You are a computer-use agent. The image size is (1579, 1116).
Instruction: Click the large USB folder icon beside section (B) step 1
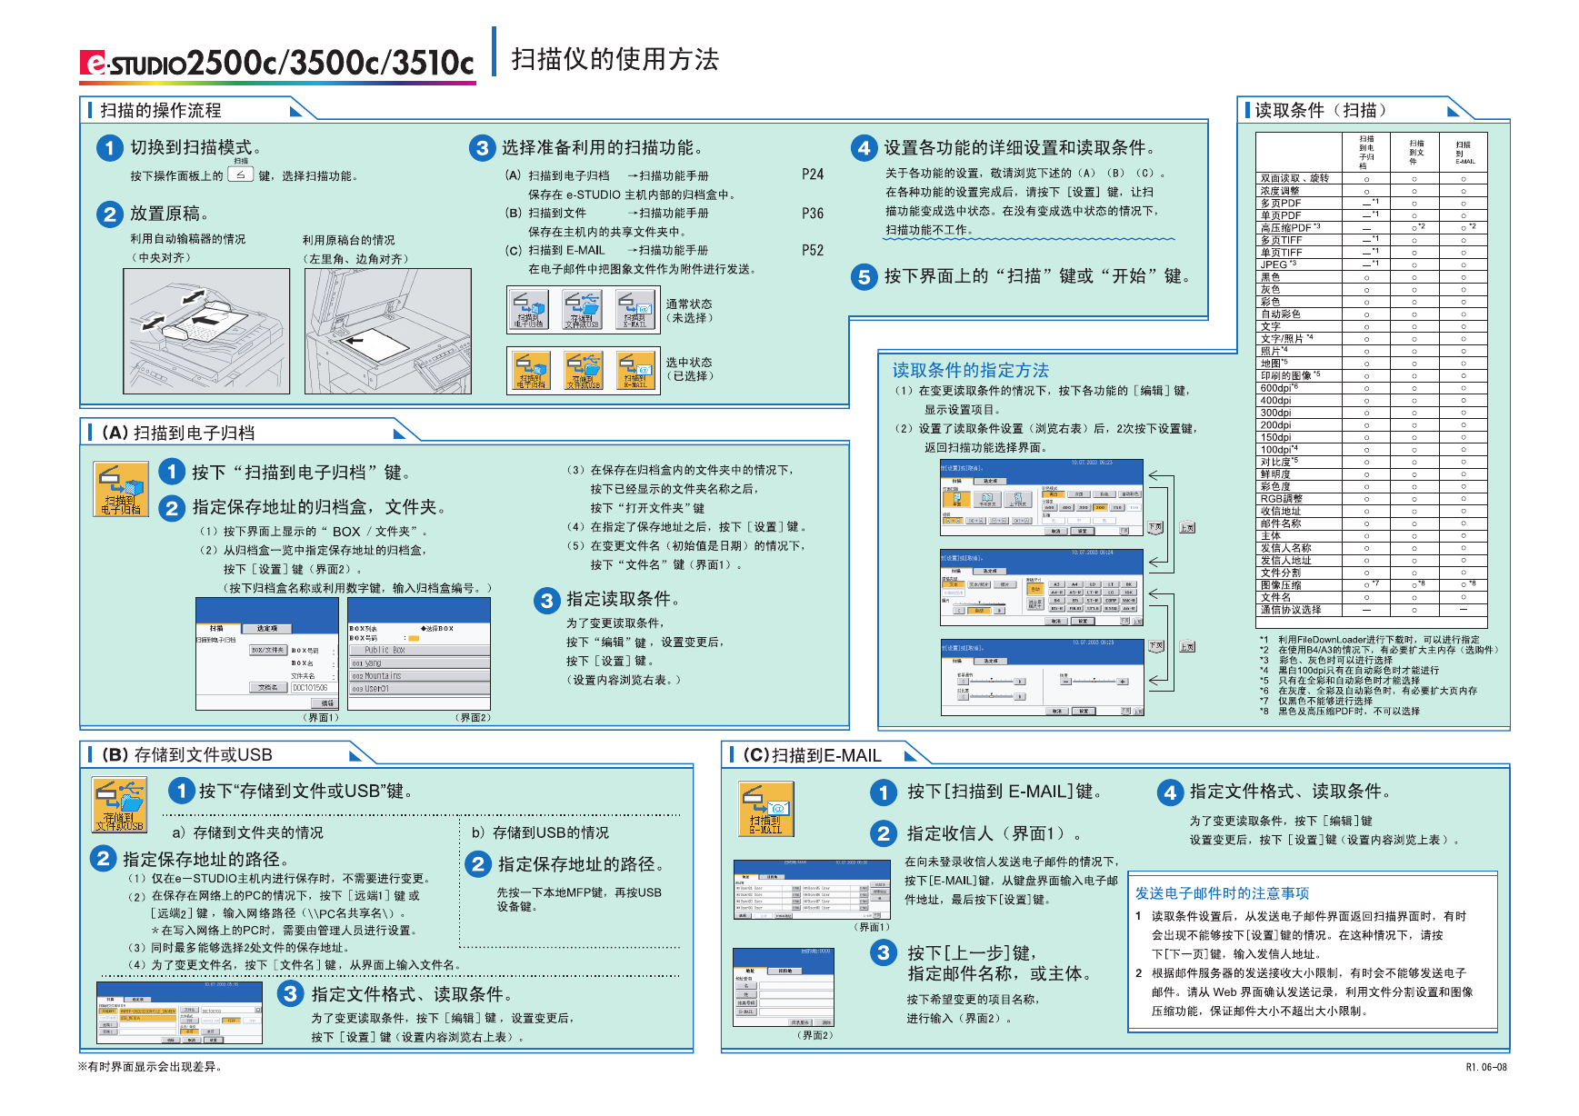[120, 804]
